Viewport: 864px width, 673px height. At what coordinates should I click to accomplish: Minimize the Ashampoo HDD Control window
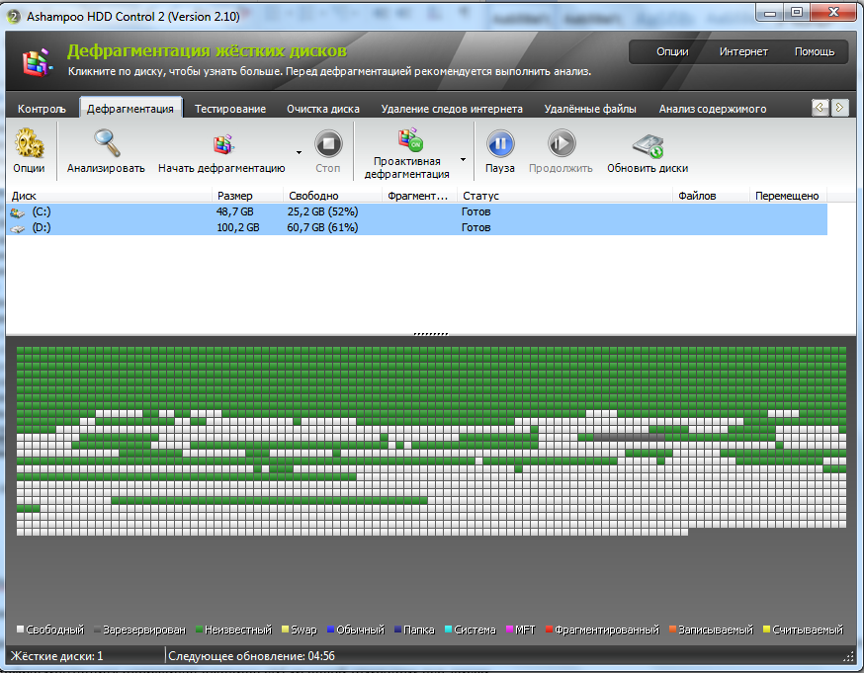click(x=770, y=13)
